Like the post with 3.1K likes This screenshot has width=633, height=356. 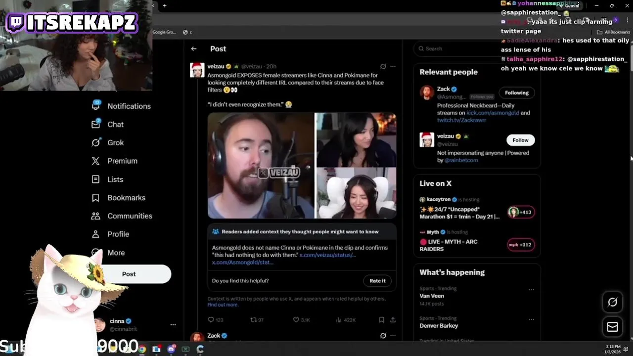[296, 320]
